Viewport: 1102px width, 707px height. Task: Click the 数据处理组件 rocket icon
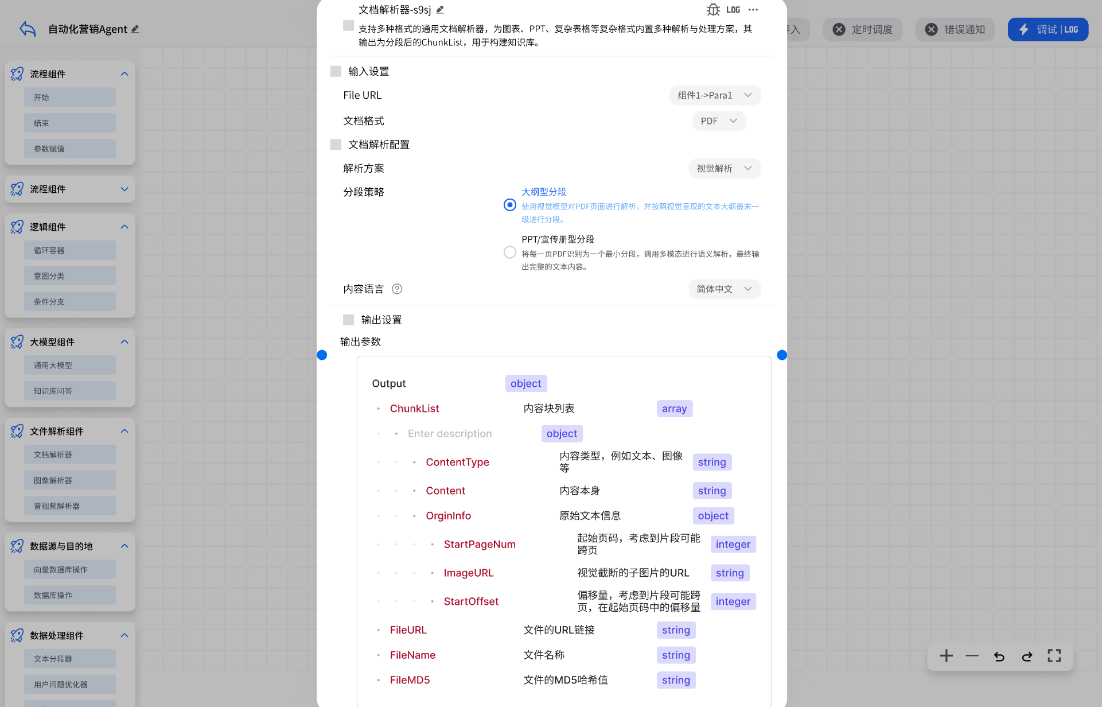point(17,636)
